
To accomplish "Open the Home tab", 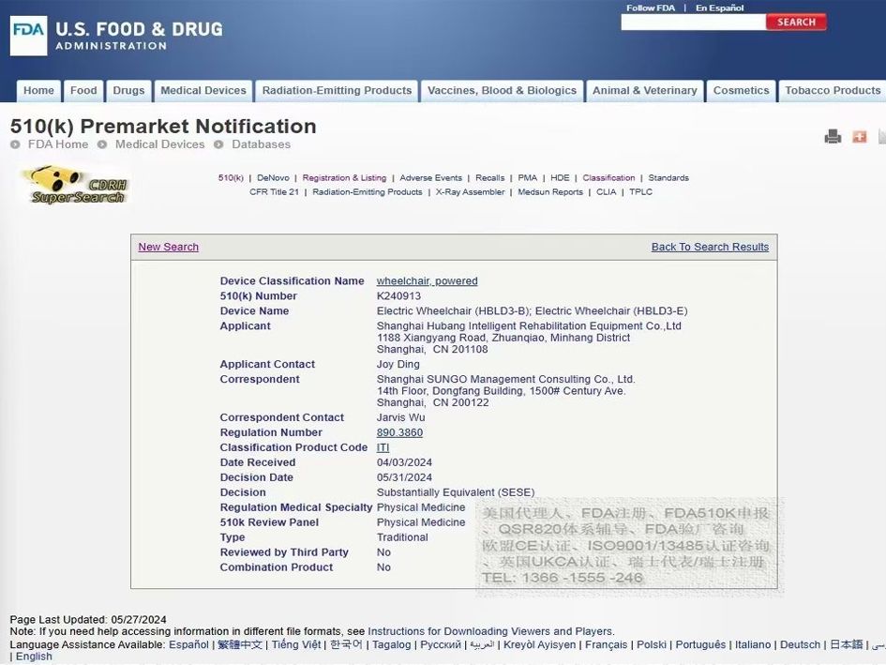I will pos(38,90).
